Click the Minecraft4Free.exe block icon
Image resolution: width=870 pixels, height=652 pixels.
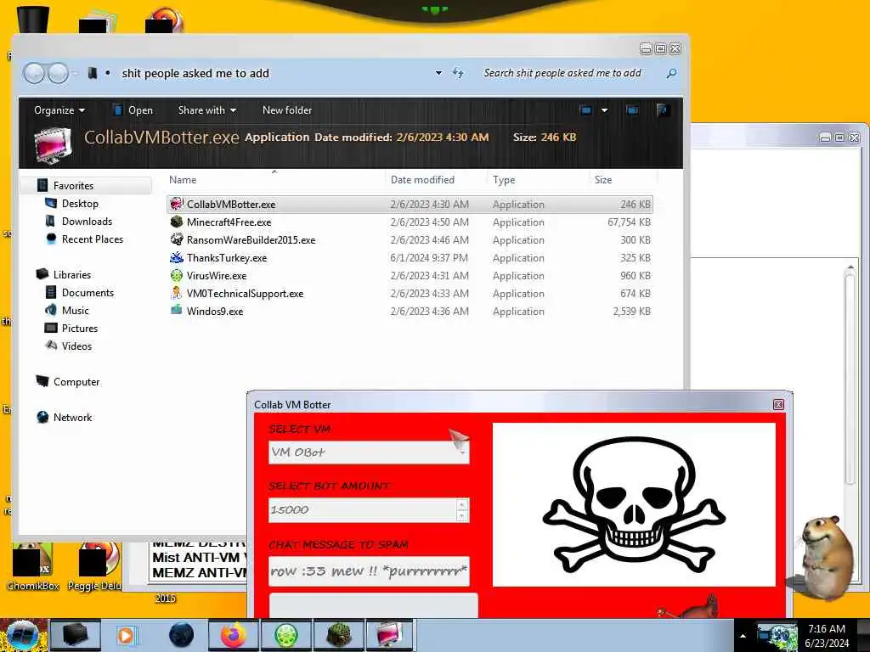(177, 222)
